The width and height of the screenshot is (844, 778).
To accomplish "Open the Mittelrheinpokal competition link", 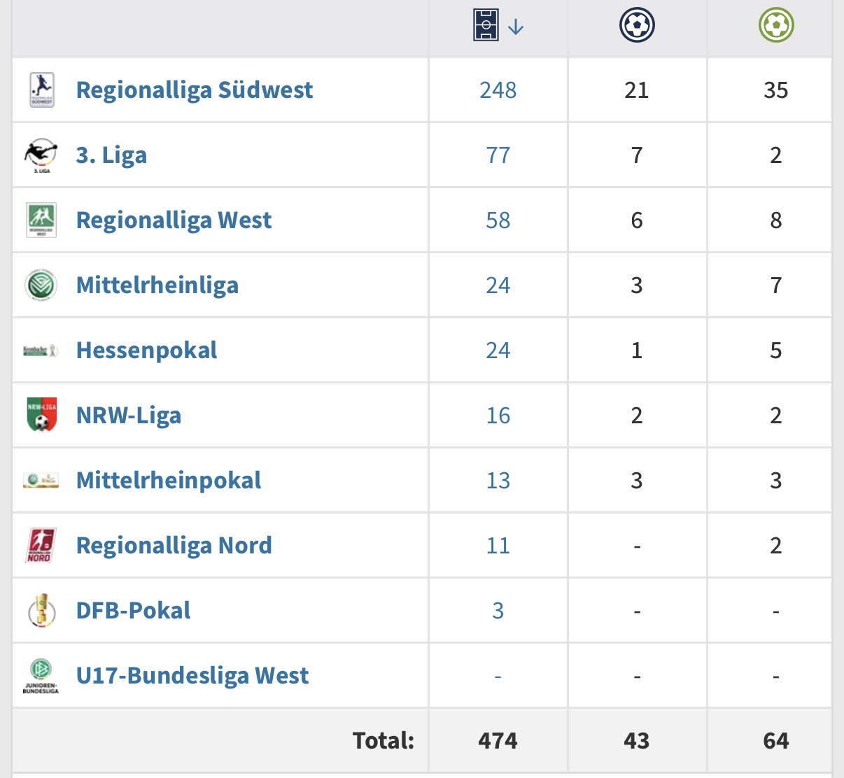I will (169, 481).
